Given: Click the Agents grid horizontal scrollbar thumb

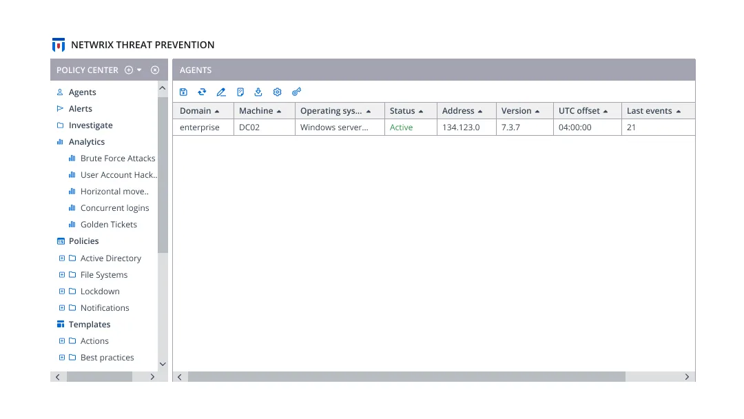Looking at the screenshot, I should click(406, 377).
